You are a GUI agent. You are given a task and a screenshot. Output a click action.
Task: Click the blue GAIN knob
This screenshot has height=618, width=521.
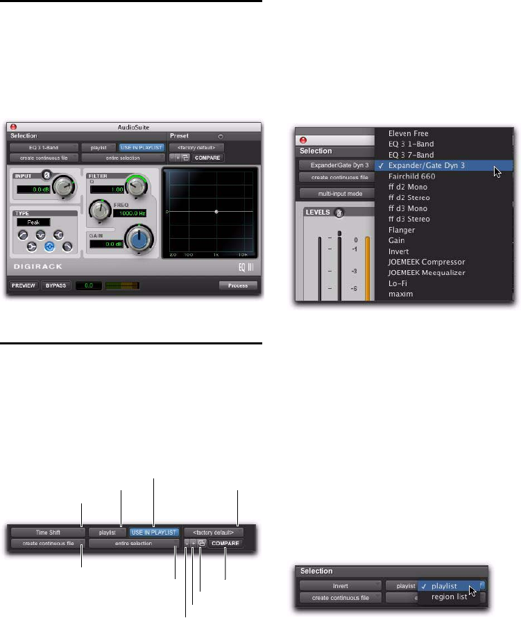139,240
